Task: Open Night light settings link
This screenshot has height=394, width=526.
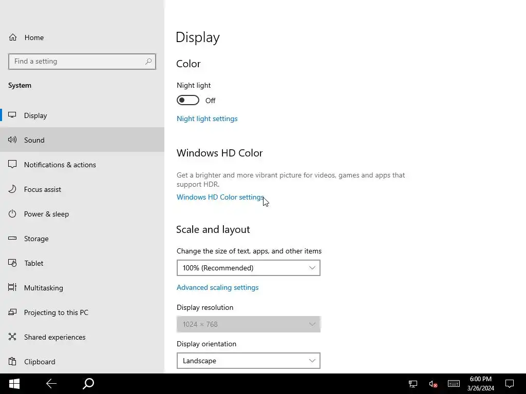Action: click(x=207, y=119)
